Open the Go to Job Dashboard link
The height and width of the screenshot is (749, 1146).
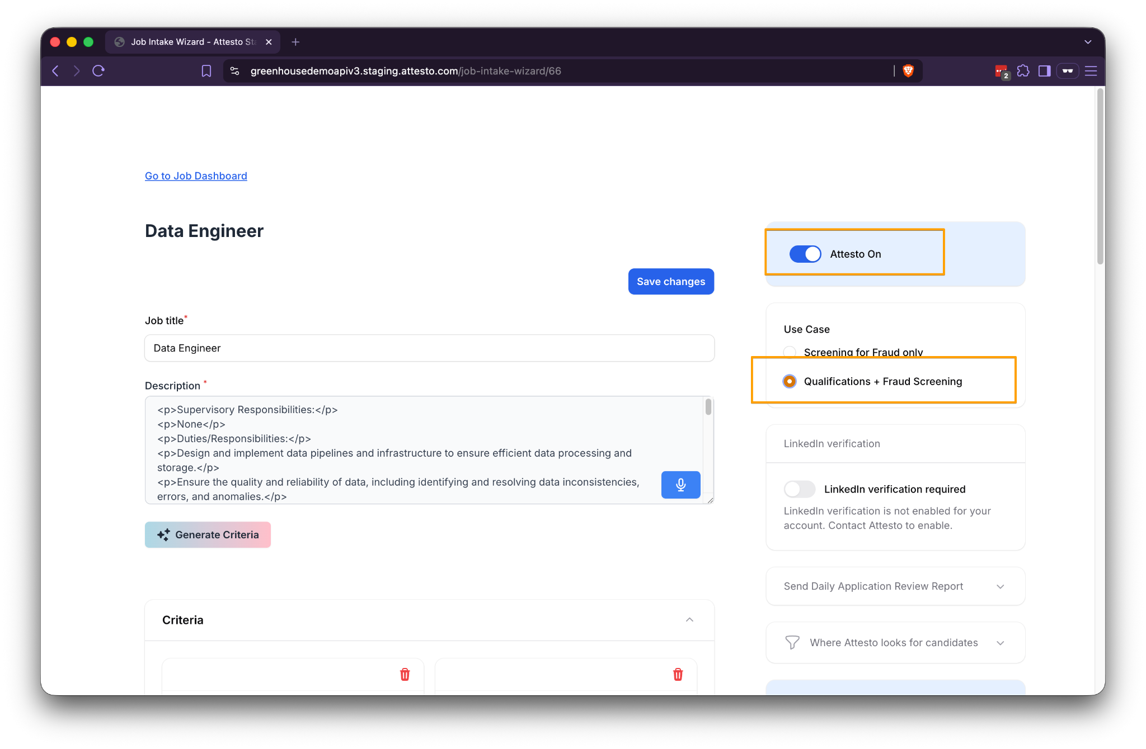pyautogui.click(x=196, y=176)
